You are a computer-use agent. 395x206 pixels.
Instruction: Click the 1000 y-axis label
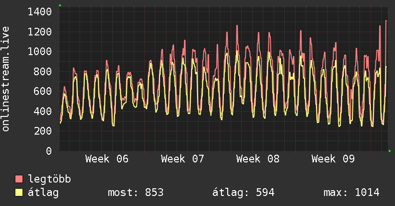[x=40, y=52]
